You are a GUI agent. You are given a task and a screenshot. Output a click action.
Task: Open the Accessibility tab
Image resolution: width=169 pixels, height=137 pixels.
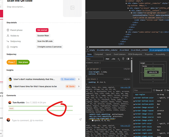coord(160,54)
